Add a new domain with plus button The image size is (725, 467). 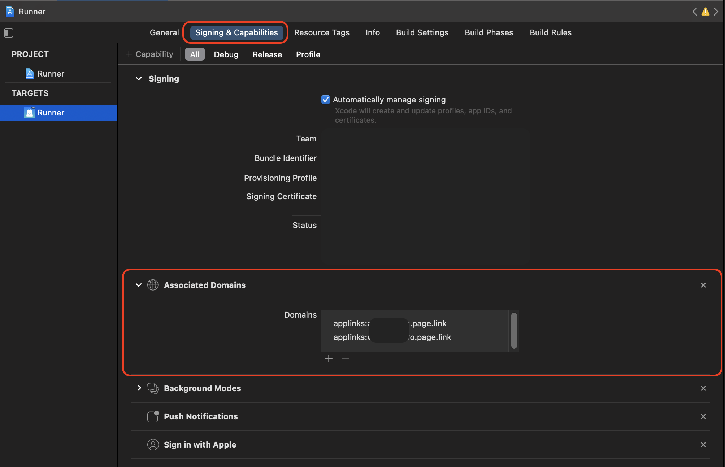coord(329,359)
